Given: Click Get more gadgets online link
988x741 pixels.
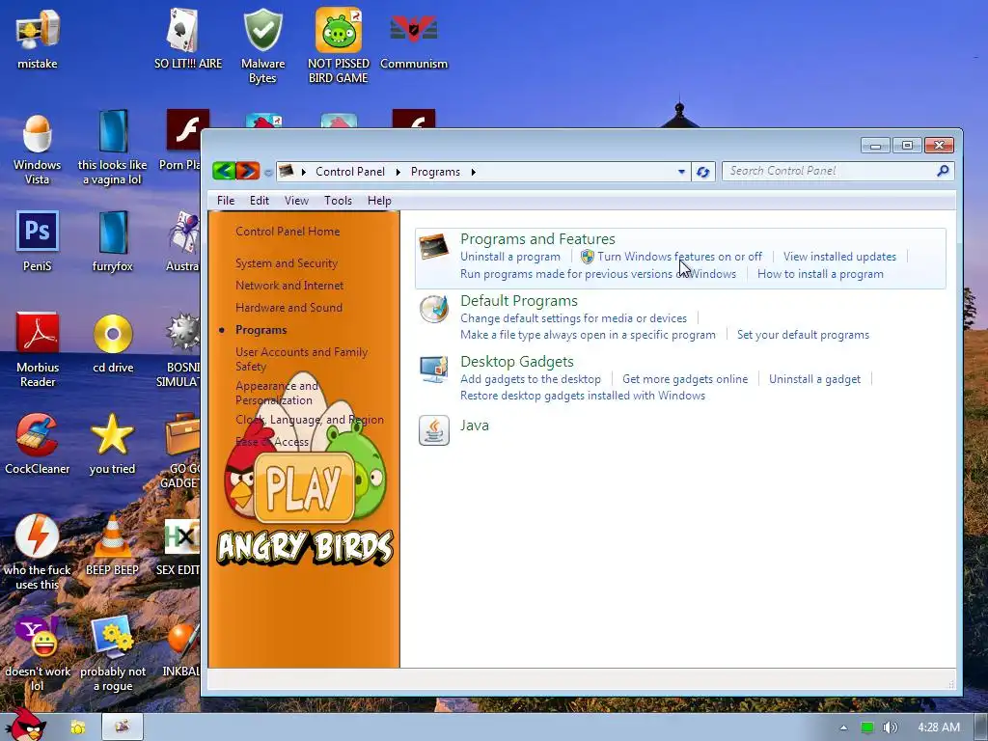Looking at the screenshot, I should tap(685, 378).
